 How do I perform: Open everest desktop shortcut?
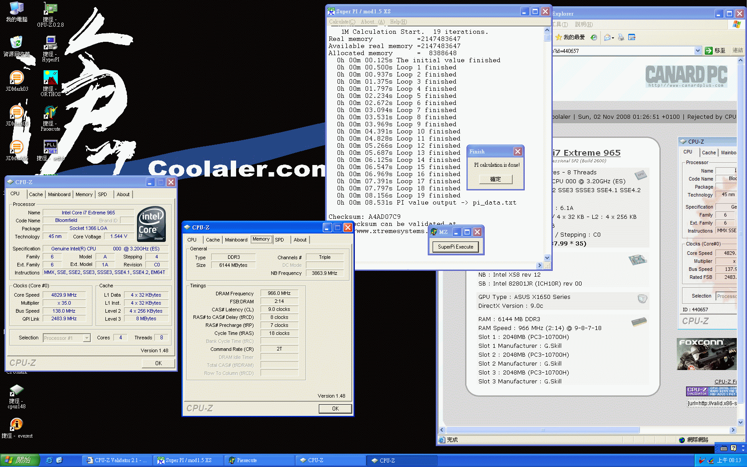click(16, 428)
